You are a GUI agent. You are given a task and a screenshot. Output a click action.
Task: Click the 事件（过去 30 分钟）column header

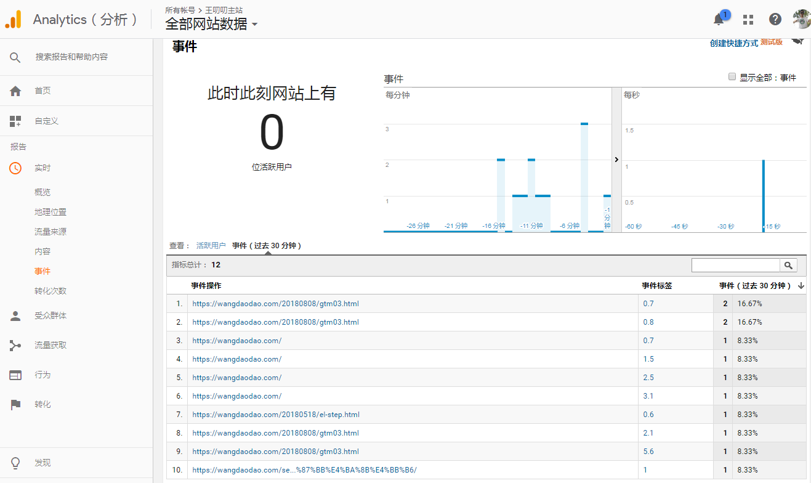coord(756,286)
